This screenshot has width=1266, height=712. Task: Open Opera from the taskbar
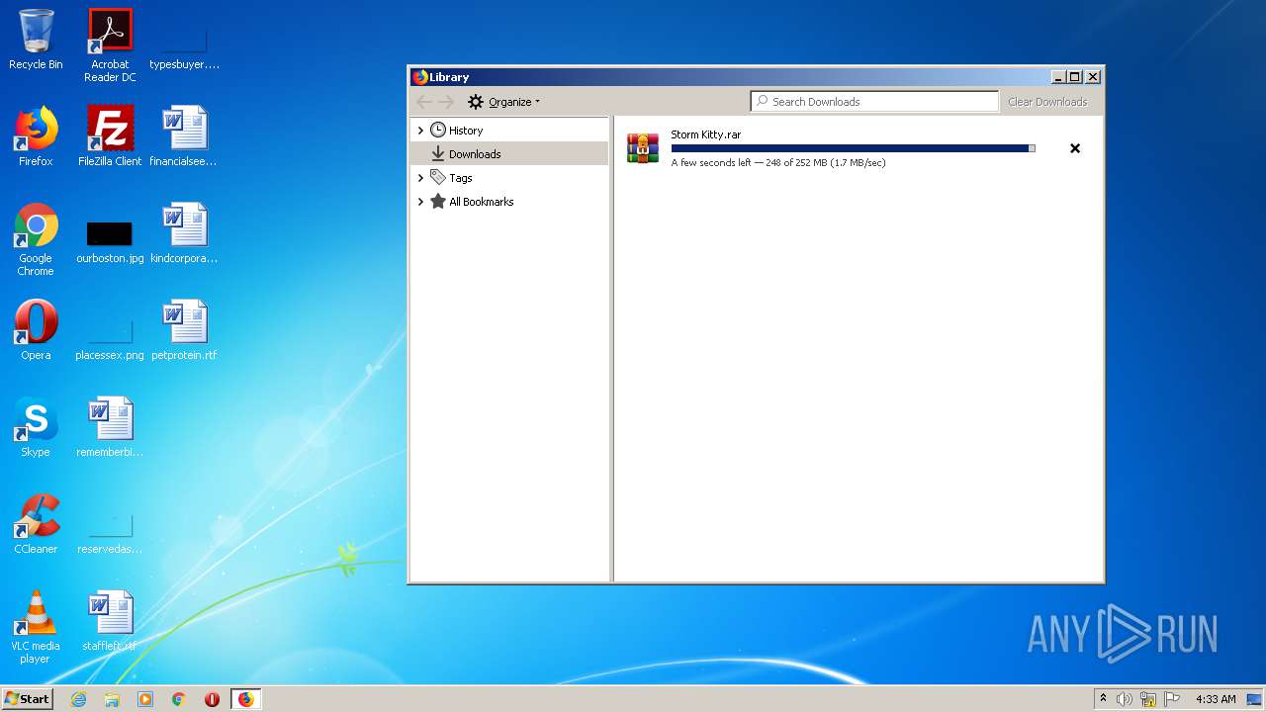pos(212,699)
